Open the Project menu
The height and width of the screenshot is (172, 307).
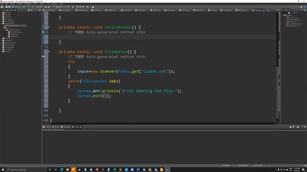(42, 4)
